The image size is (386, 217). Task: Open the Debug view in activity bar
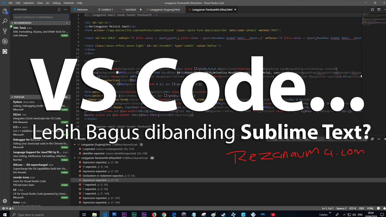pyautogui.click(x=5, y=41)
